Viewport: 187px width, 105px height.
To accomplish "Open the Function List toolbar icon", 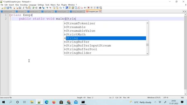I will [x=79, y=8].
